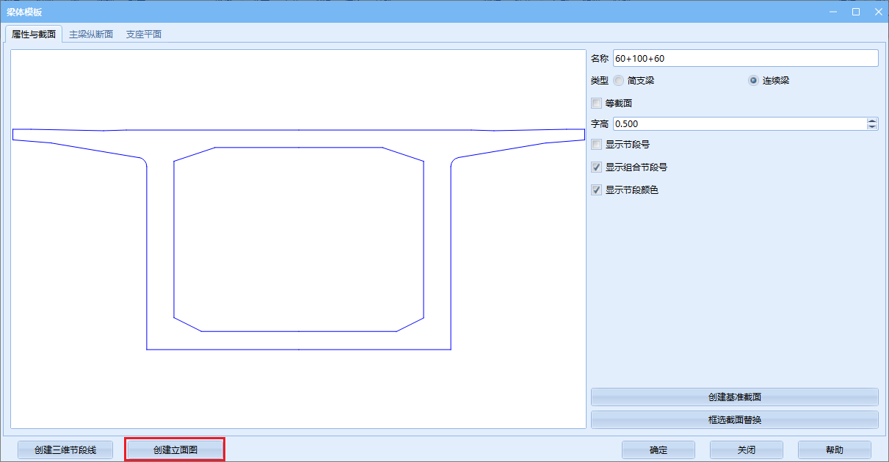Screen dimensions: 889x462
Task: Enable the 等截面 checkbox
Action: (597, 104)
